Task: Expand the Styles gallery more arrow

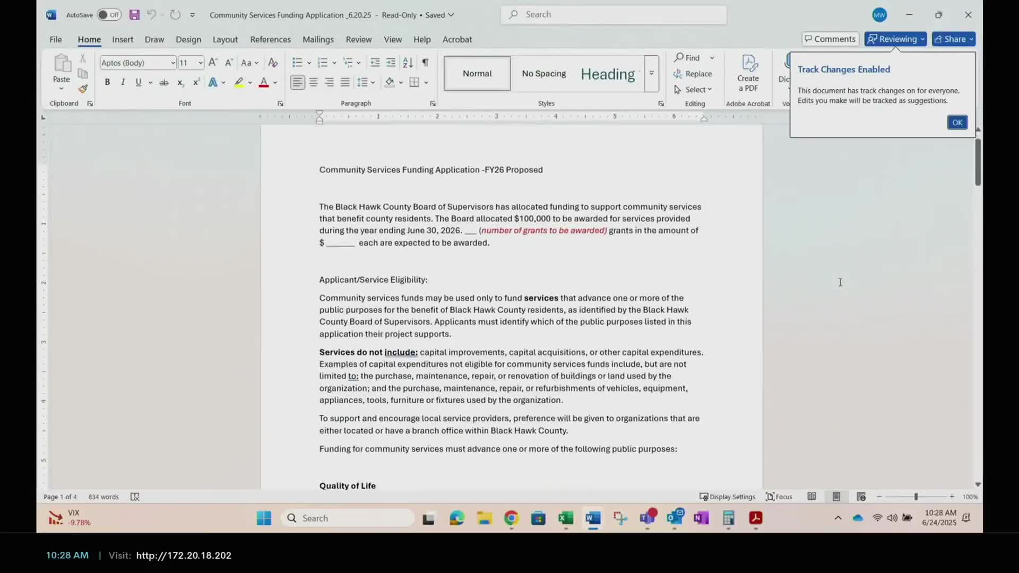Action: click(x=651, y=74)
